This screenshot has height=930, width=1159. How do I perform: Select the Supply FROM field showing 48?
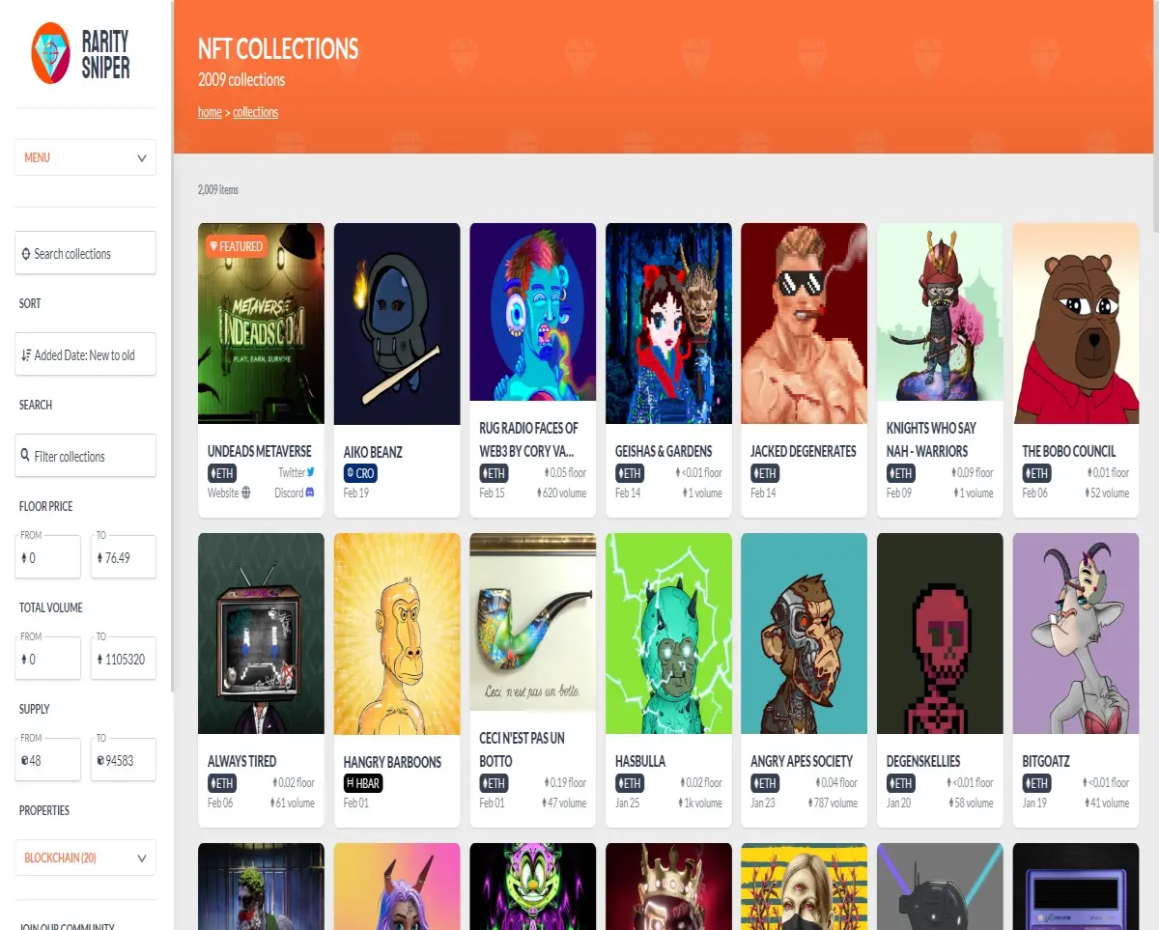tap(47, 758)
